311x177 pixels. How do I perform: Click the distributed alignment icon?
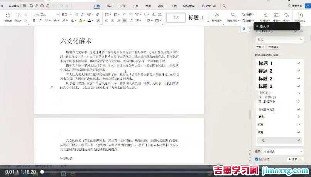[x=130, y=20]
